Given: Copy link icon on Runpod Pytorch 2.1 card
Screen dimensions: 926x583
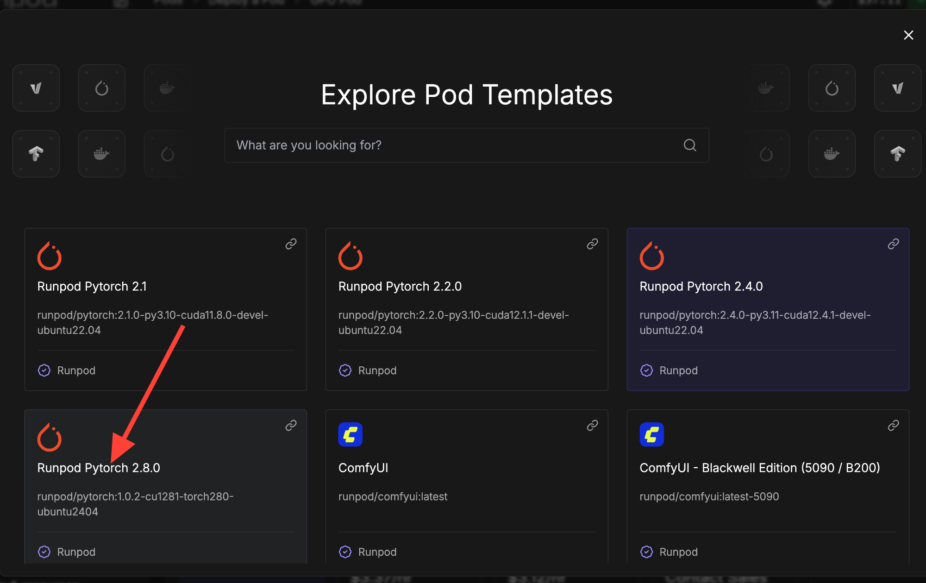Looking at the screenshot, I should 291,244.
